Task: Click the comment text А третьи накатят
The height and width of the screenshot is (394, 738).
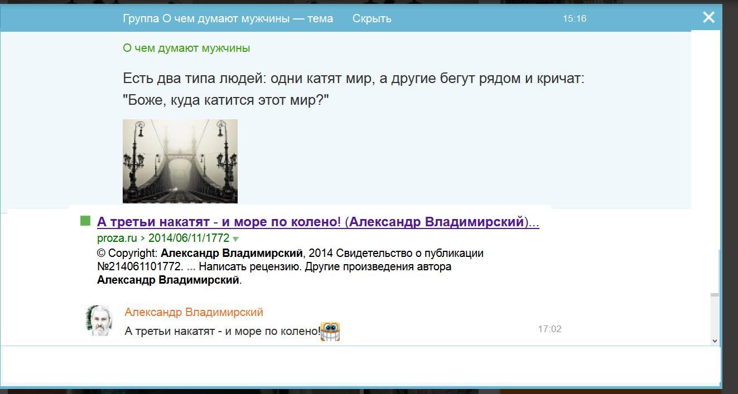Action: click(x=223, y=331)
